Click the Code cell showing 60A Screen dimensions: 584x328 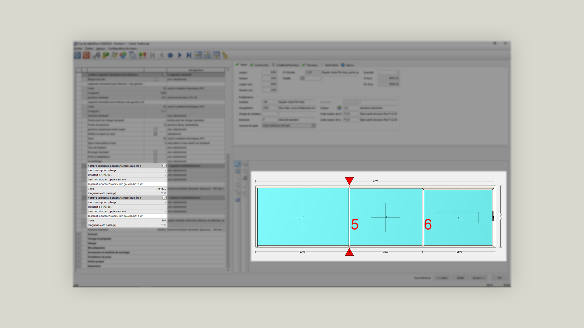[155, 220]
